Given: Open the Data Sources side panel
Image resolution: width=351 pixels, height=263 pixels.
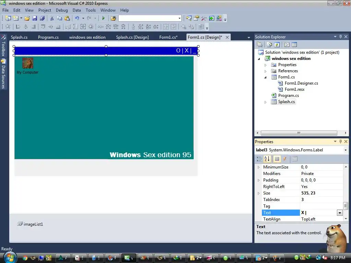Looking at the screenshot, I should 3,74.
